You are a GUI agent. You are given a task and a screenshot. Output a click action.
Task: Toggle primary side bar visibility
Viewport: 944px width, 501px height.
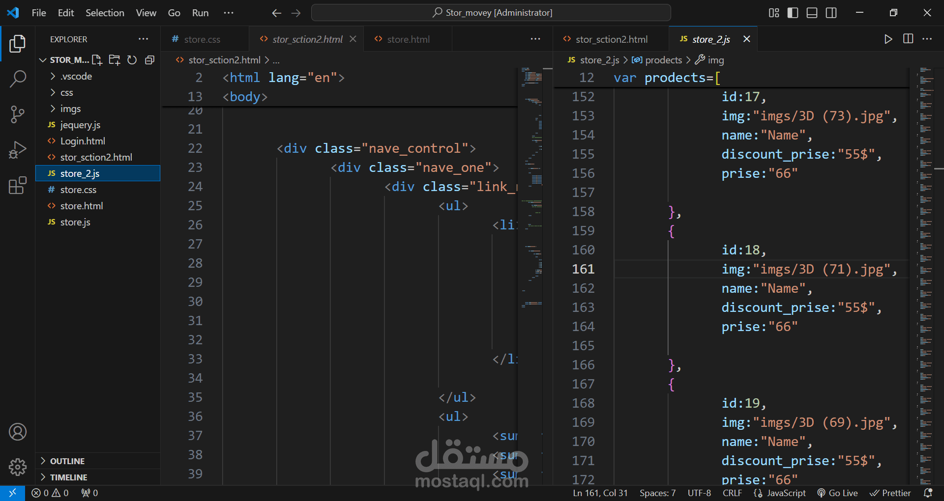793,13
